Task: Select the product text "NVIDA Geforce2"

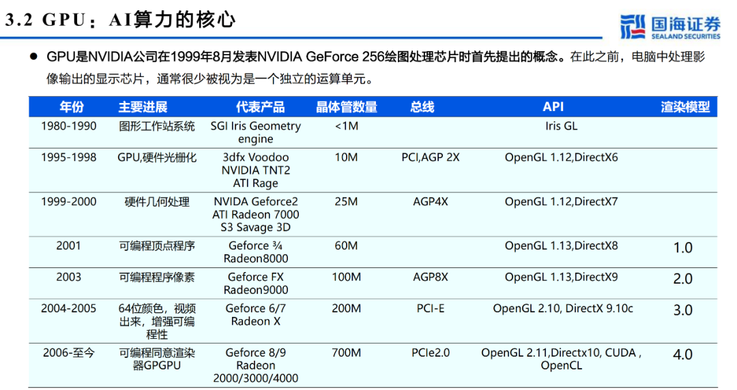Action: (255, 202)
